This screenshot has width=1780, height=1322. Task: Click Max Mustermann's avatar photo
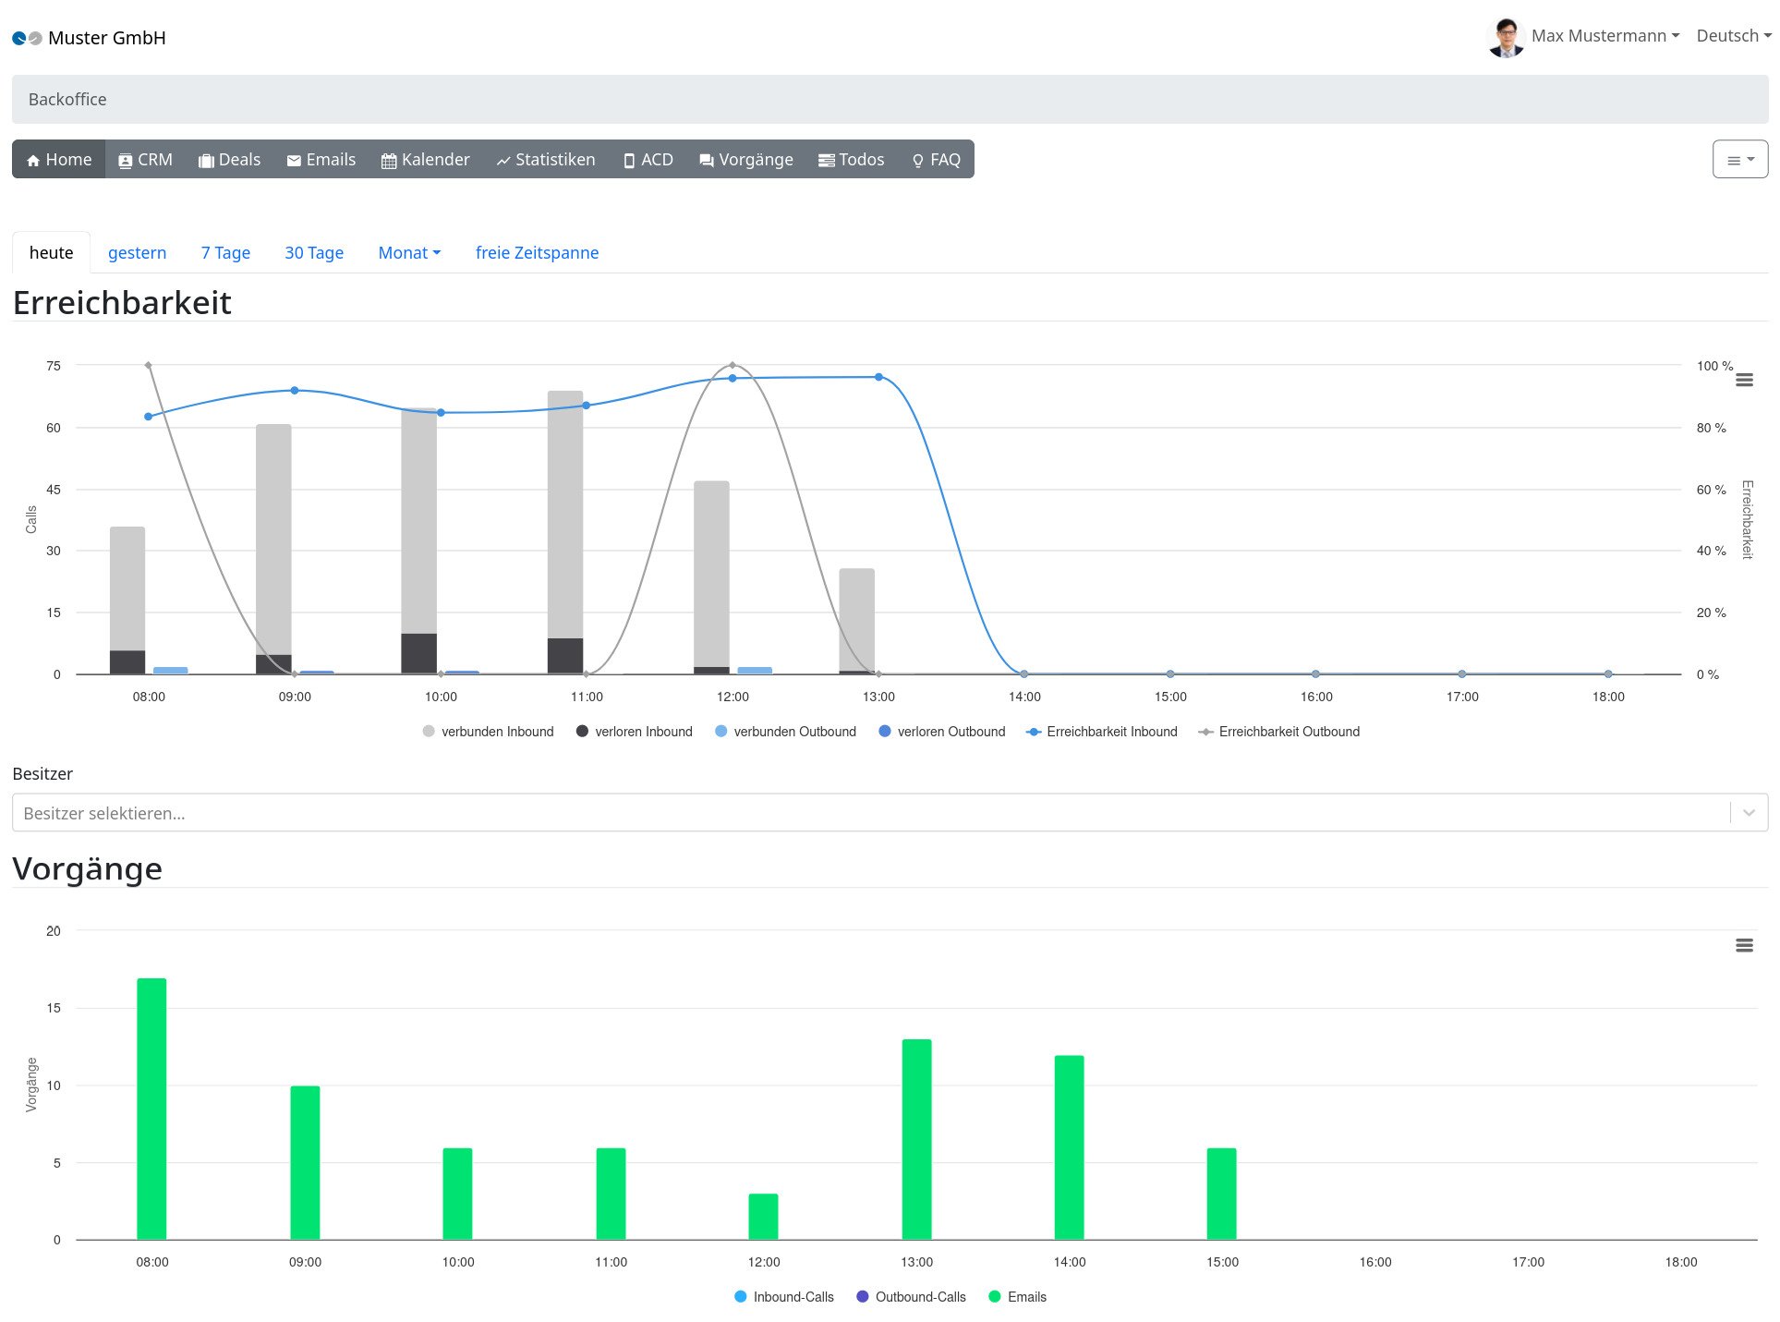(1506, 37)
